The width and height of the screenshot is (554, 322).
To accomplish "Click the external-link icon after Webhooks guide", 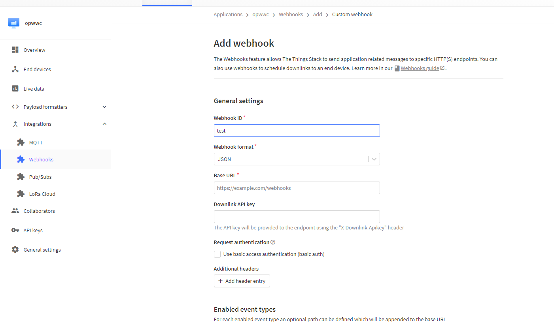I will pyautogui.click(x=442, y=68).
